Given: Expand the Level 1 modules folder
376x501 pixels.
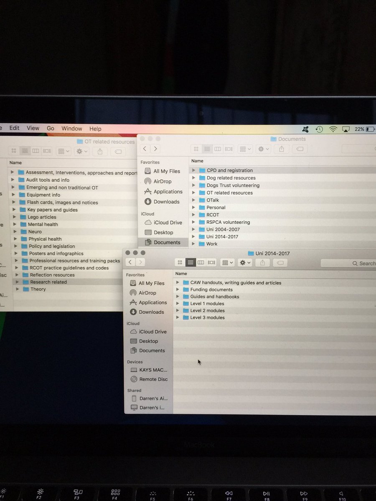Looking at the screenshot, I should 178,303.
